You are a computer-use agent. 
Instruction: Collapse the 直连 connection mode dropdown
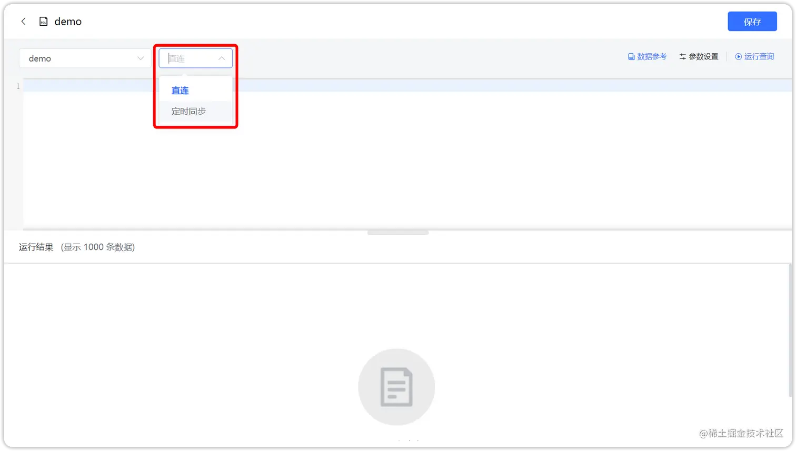[195, 58]
